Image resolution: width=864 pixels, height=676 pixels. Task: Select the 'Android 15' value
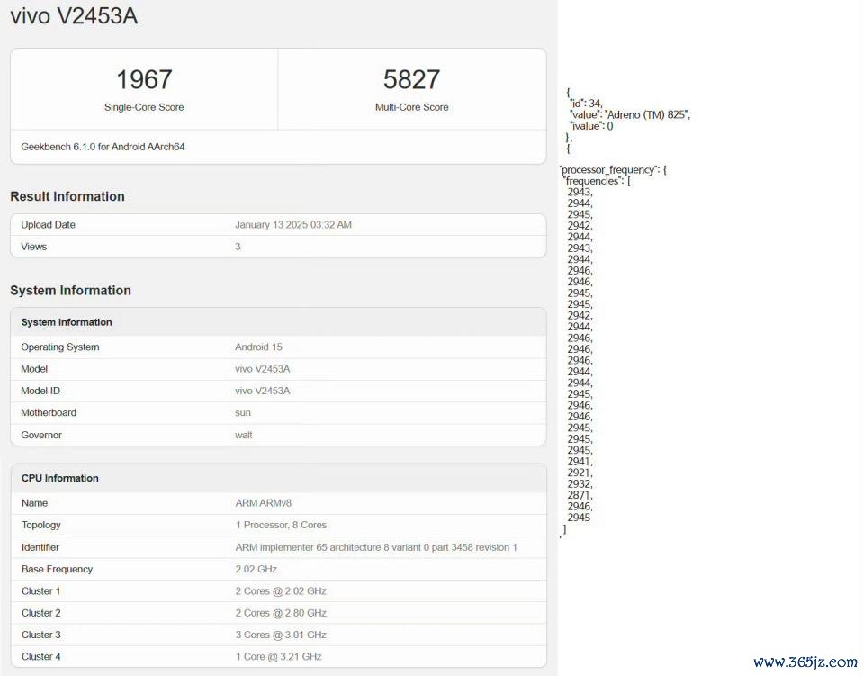pyautogui.click(x=258, y=347)
